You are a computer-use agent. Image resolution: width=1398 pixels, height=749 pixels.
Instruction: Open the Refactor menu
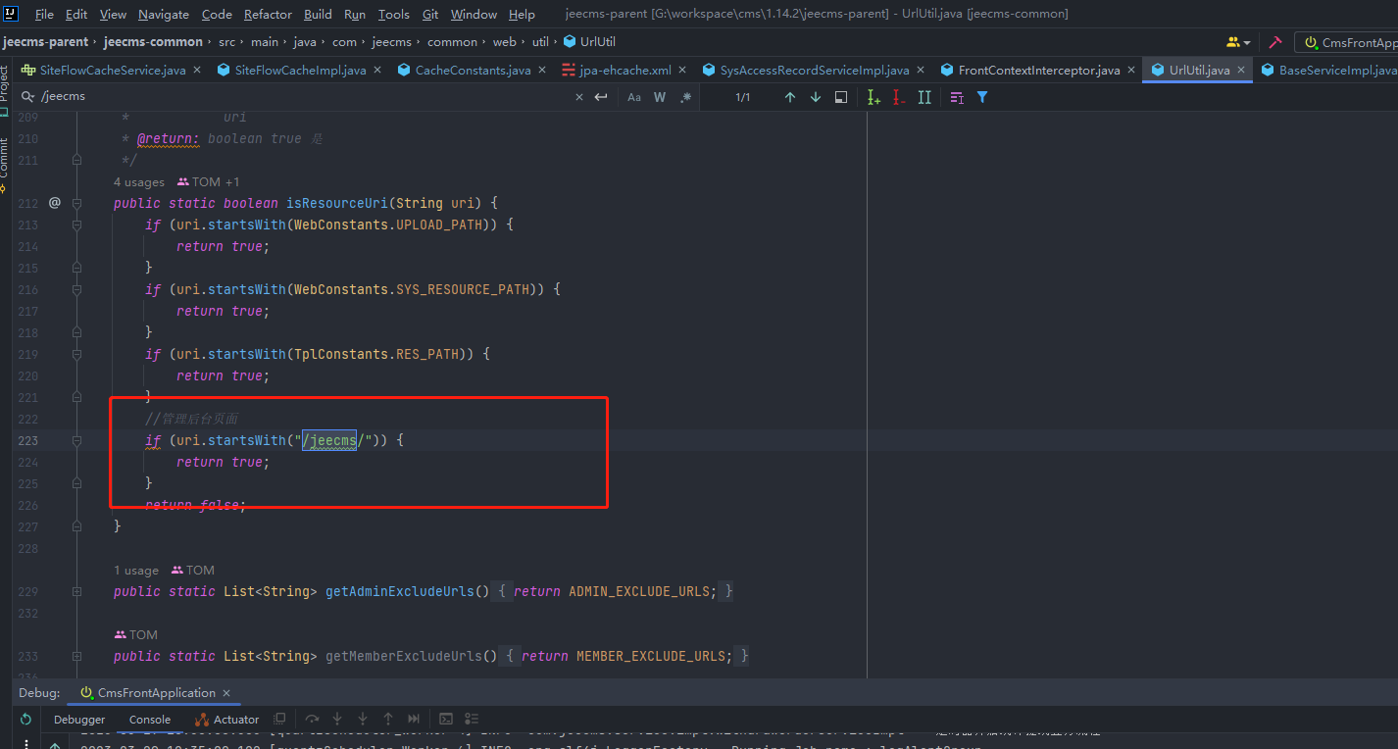(268, 14)
